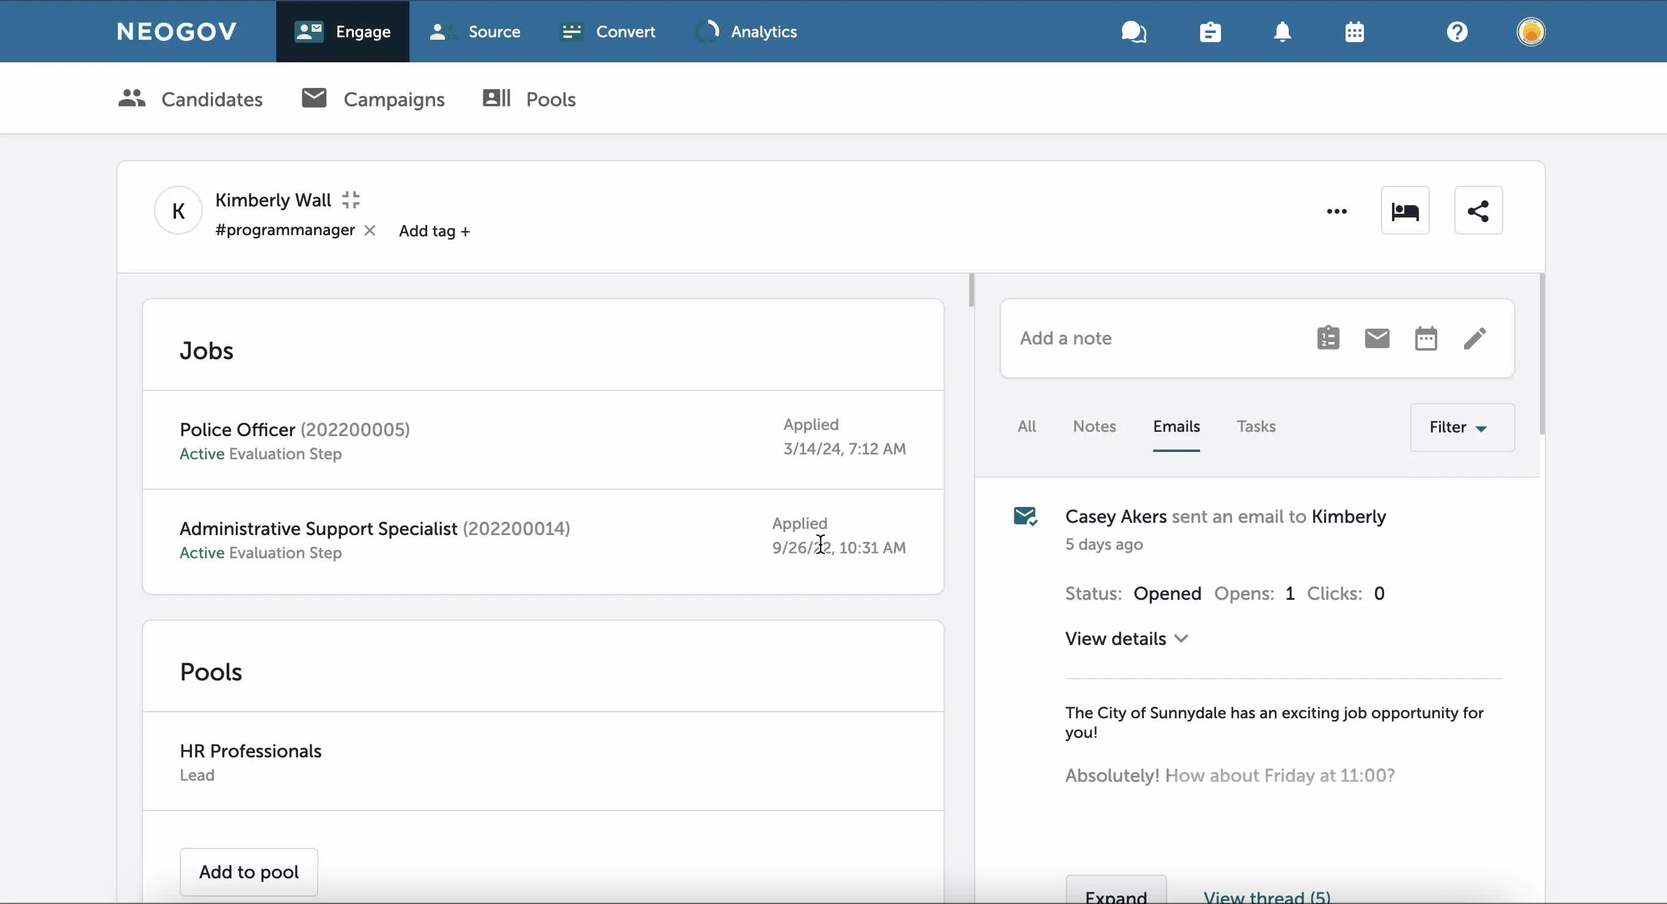The image size is (1667, 904).
Task: Click Casey Akers sender name
Action: (x=1116, y=517)
